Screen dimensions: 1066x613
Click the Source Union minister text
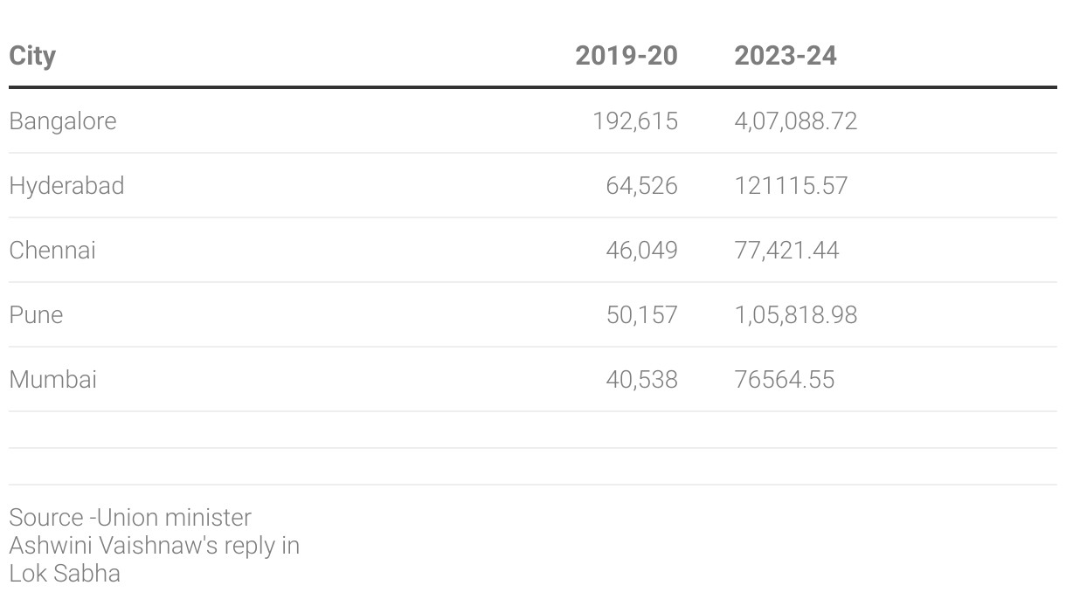pyautogui.click(x=130, y=517)
